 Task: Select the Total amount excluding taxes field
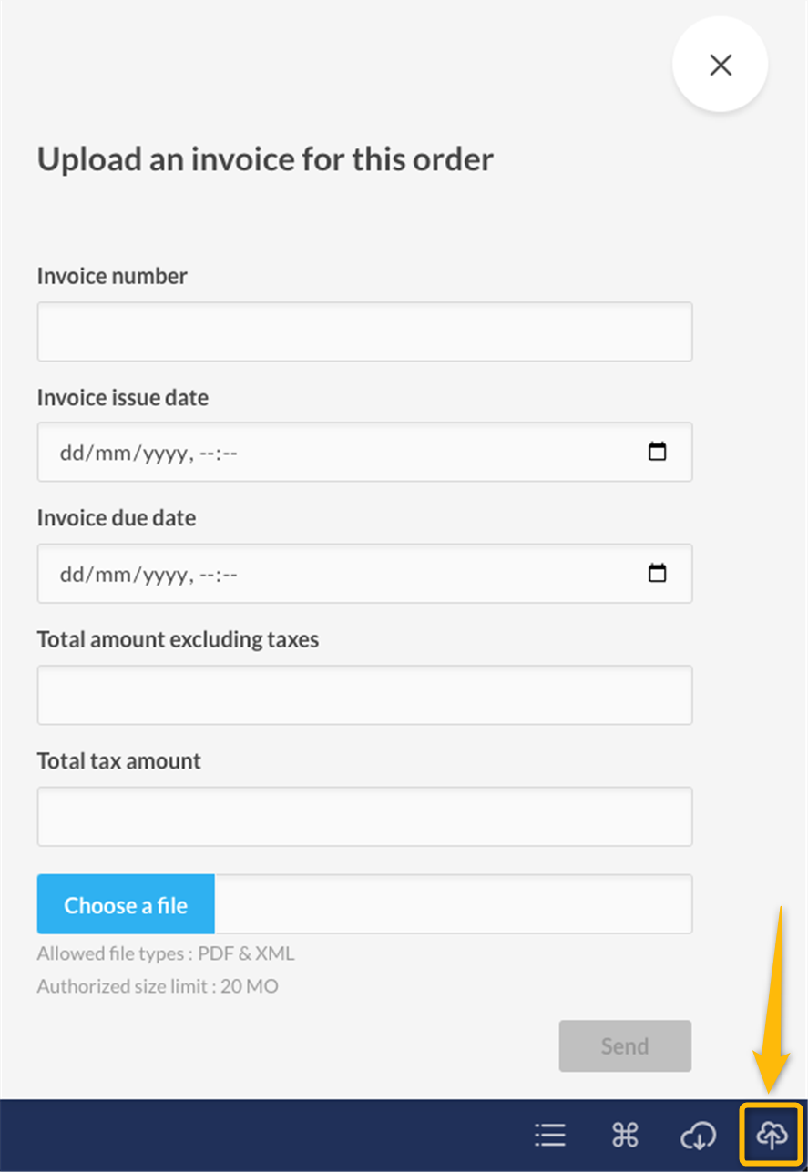364,695
